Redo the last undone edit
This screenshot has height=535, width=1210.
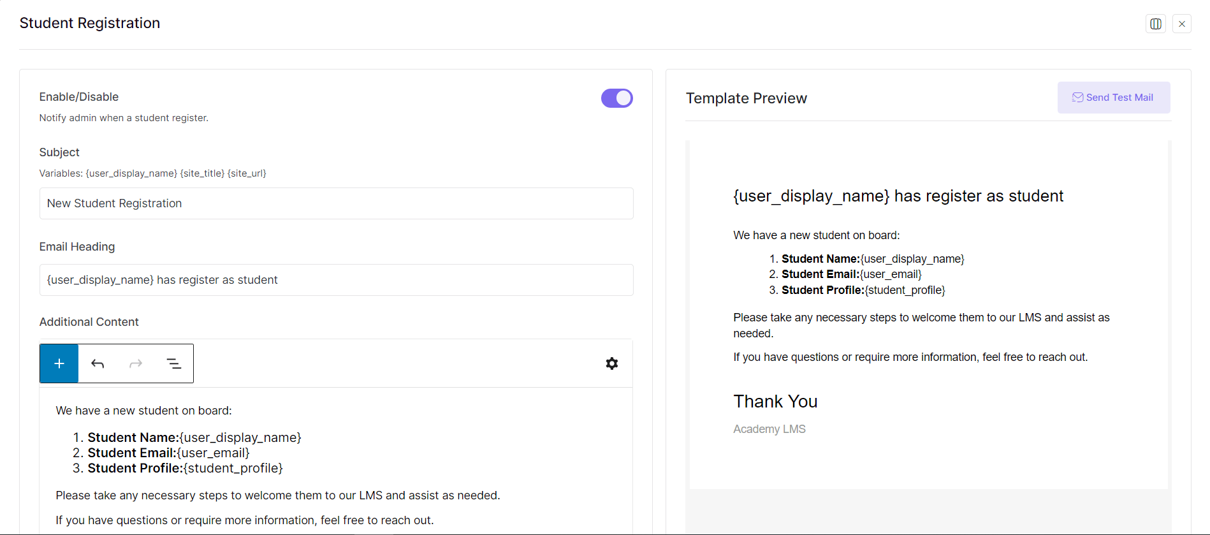pos(135,363)
